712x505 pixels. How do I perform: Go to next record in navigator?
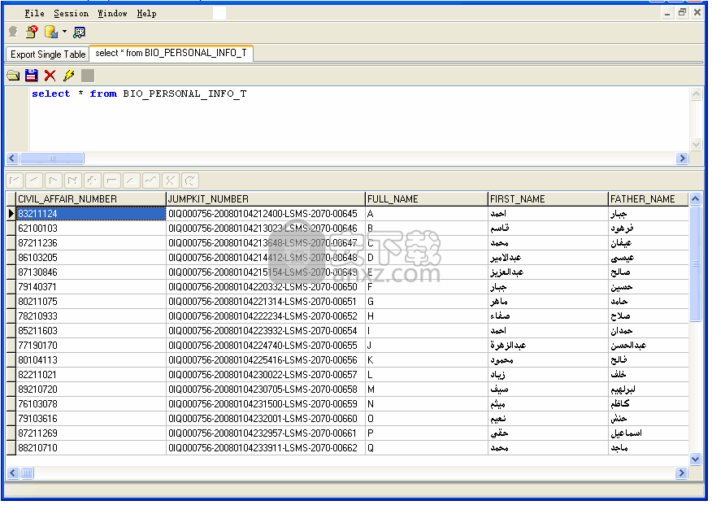click(x=54, y=181)
